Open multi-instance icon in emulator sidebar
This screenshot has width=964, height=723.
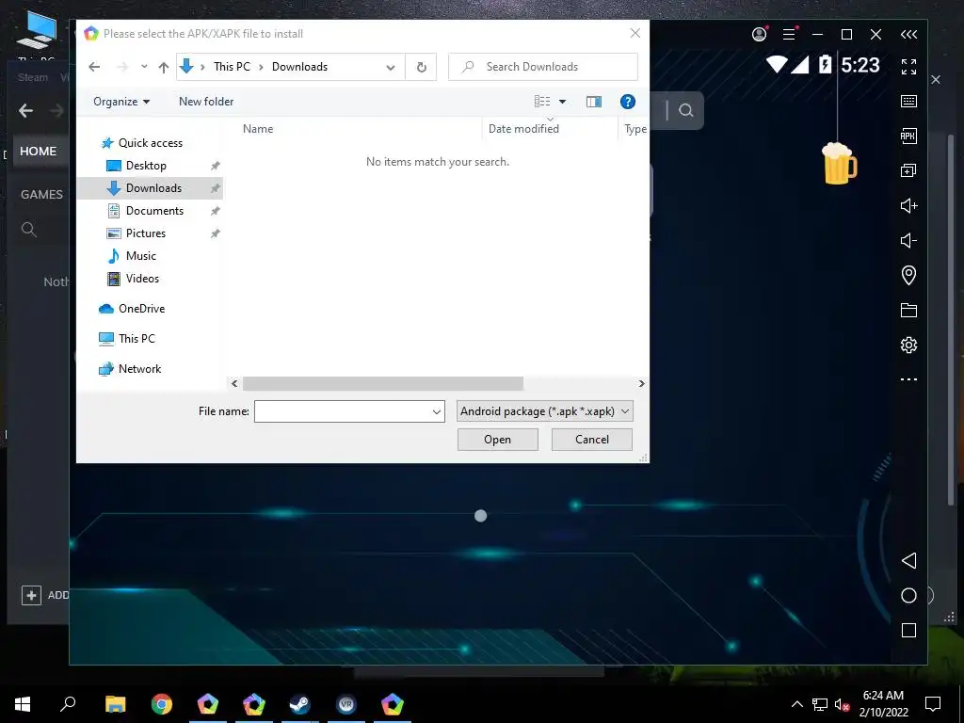[908, 170]
